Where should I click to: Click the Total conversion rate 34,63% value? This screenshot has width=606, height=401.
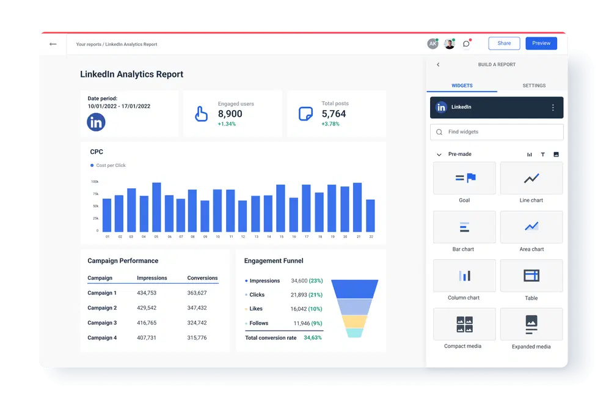tap(313, 338)
